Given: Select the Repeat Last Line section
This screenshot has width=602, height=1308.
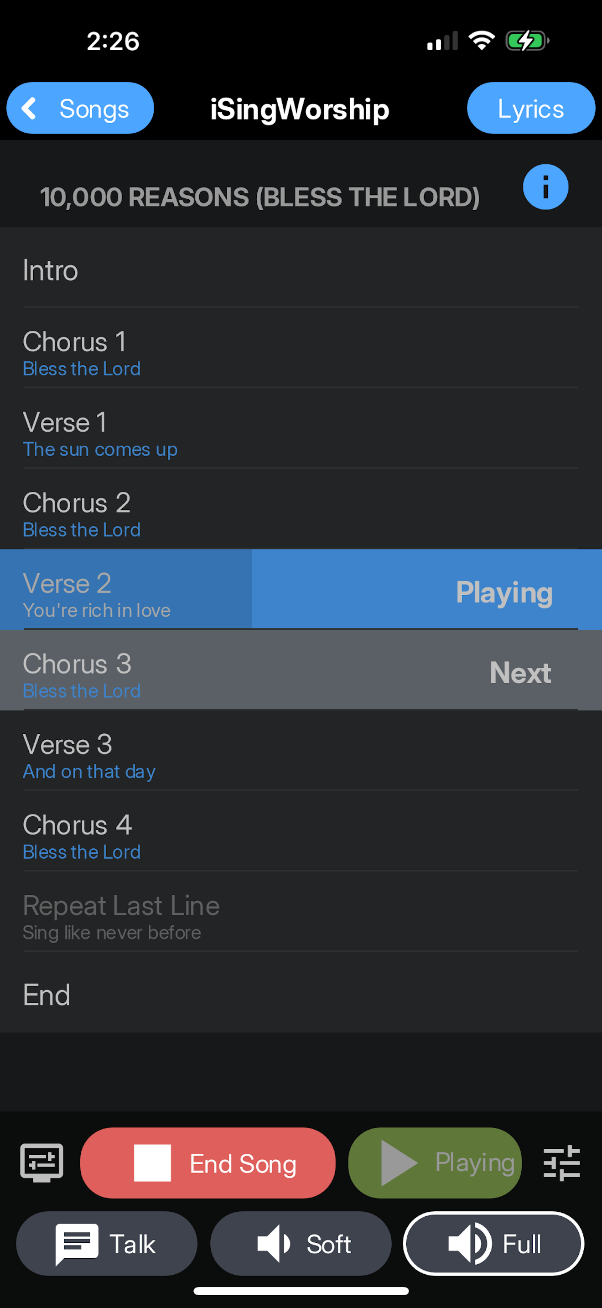Looking at the screenshot, I should click(x=203, y=917).
